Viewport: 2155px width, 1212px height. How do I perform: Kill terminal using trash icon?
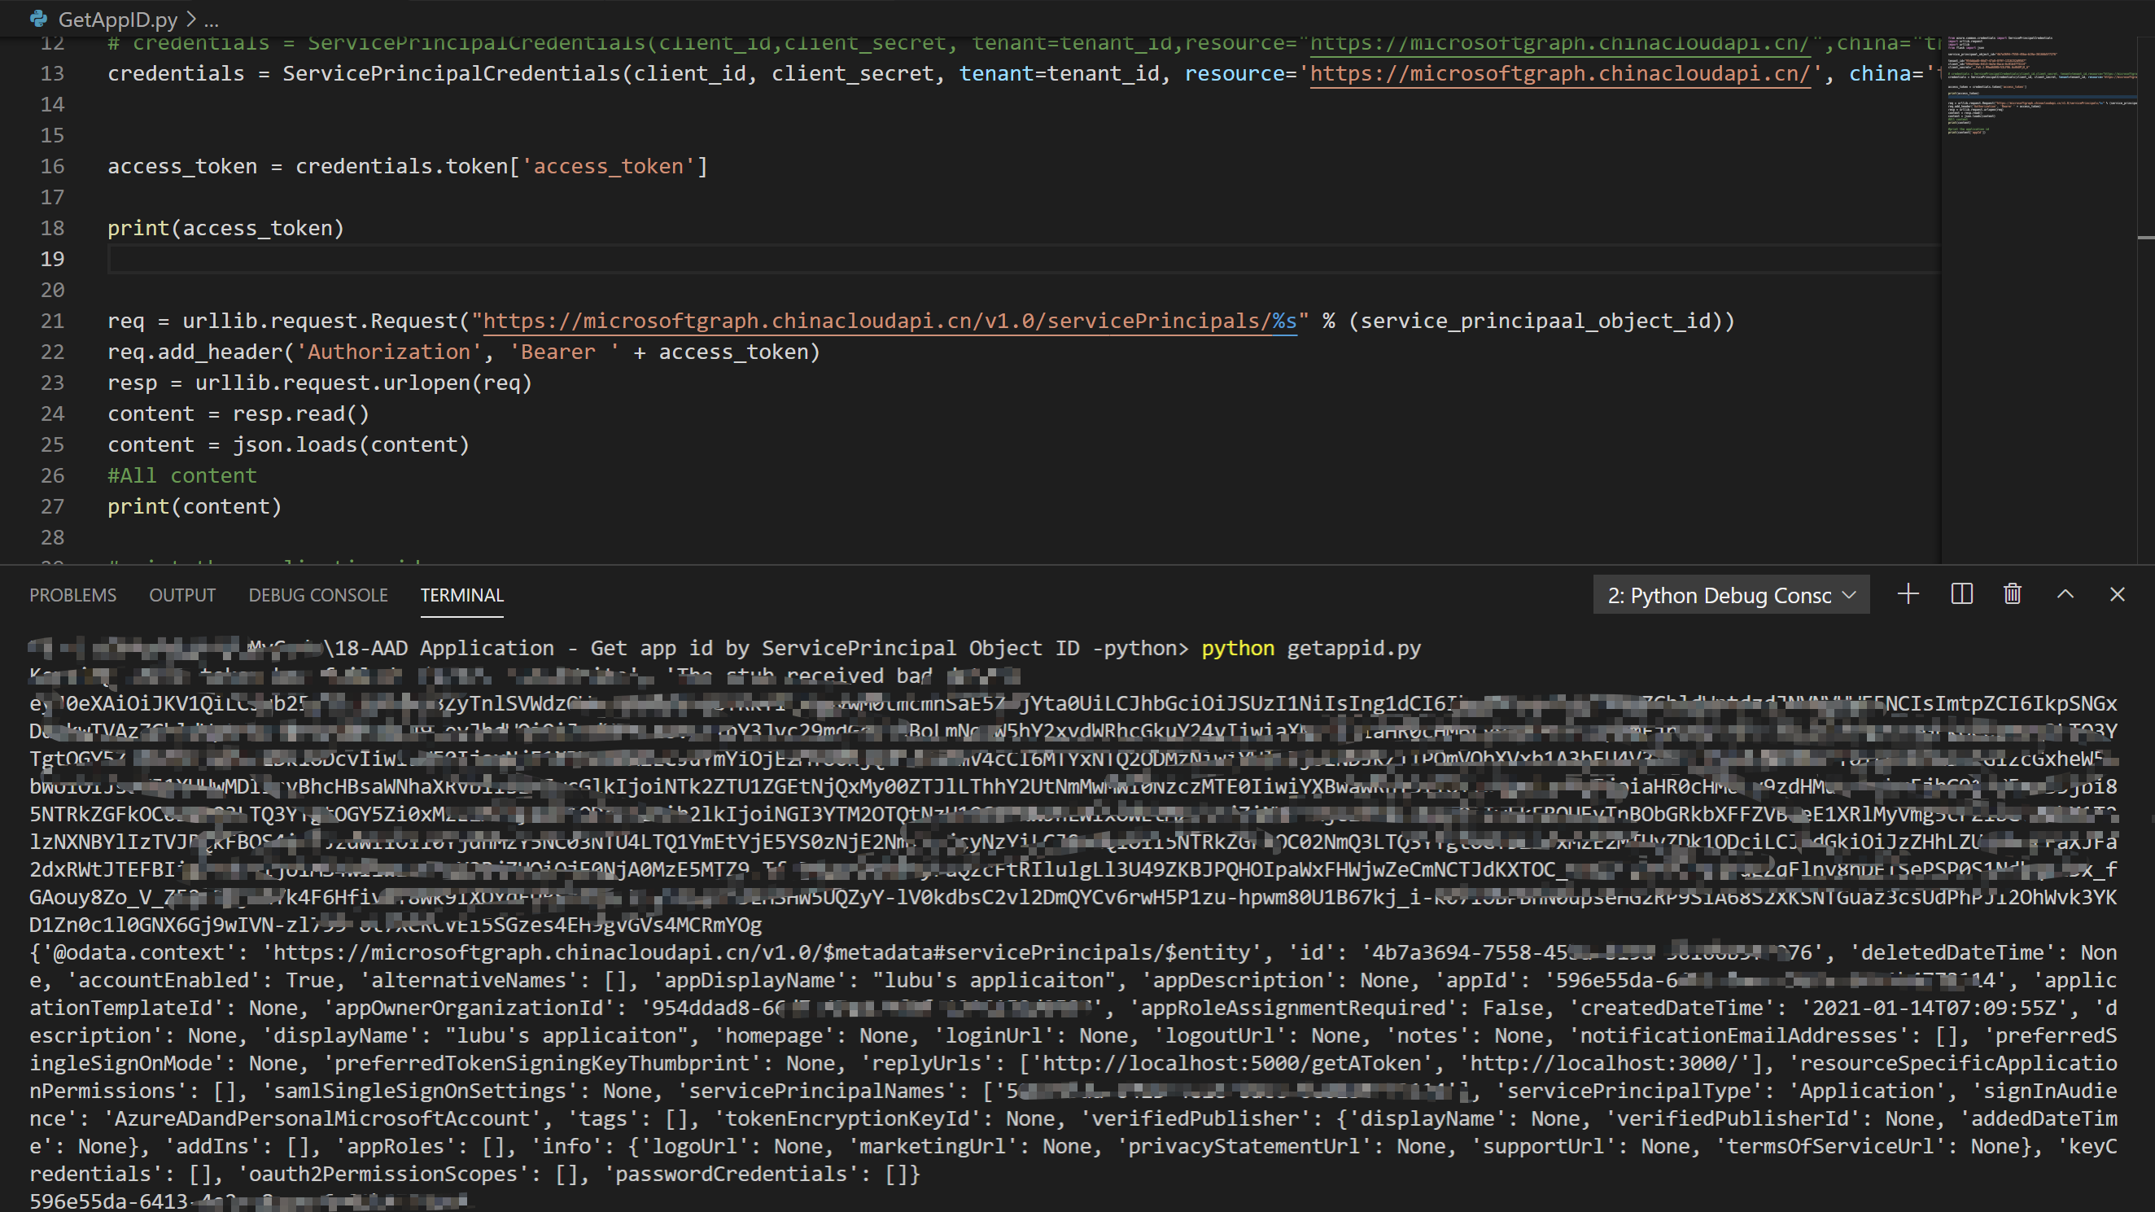point(2013,595)
